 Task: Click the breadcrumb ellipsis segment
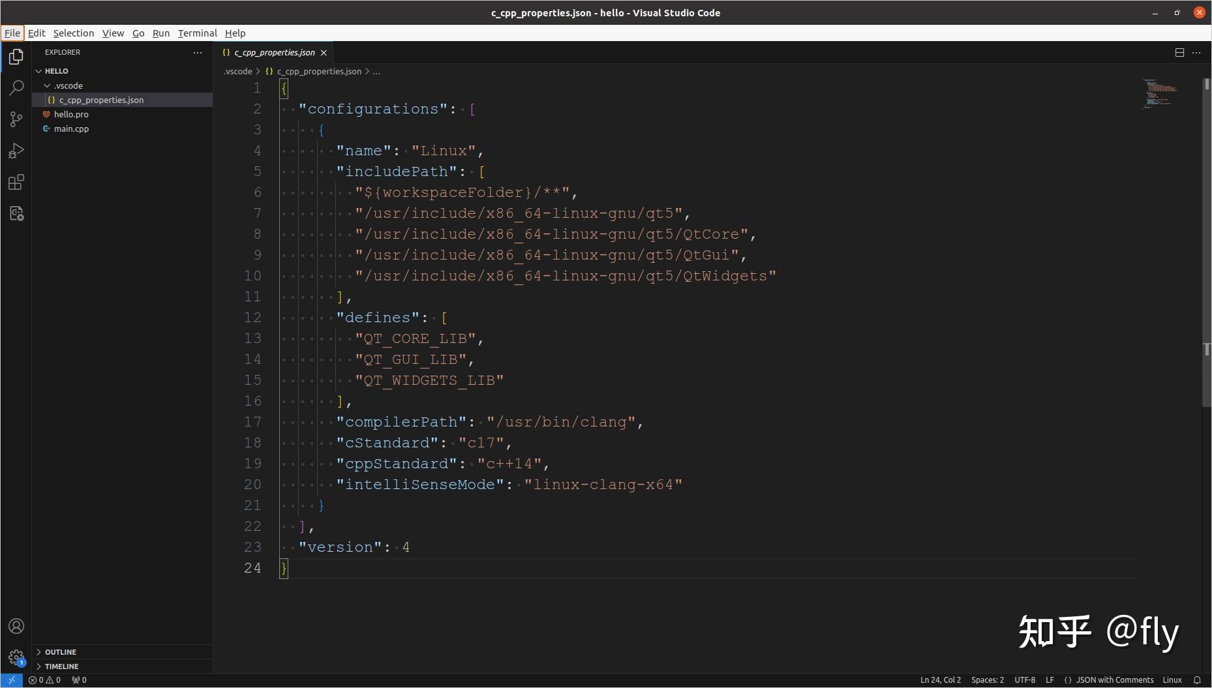pos(376,72)
